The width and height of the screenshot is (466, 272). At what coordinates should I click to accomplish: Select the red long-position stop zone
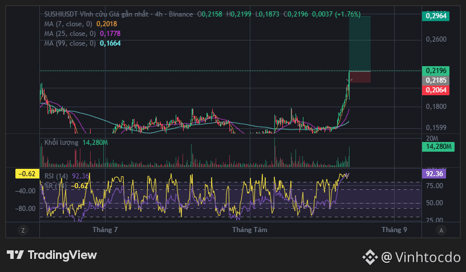360,77
